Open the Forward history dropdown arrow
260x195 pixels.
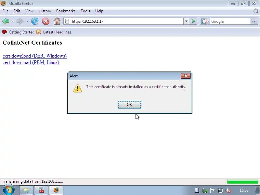(27, 21)
